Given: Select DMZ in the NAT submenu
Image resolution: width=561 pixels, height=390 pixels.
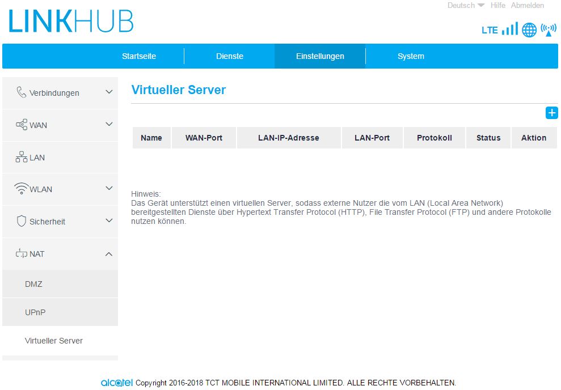Looking at the screenshot, I should click(33, 284).
